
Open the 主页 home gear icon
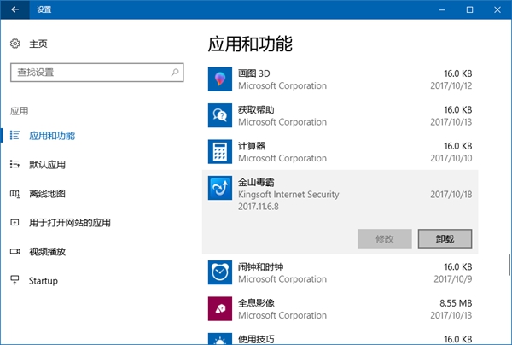point(15,44)
